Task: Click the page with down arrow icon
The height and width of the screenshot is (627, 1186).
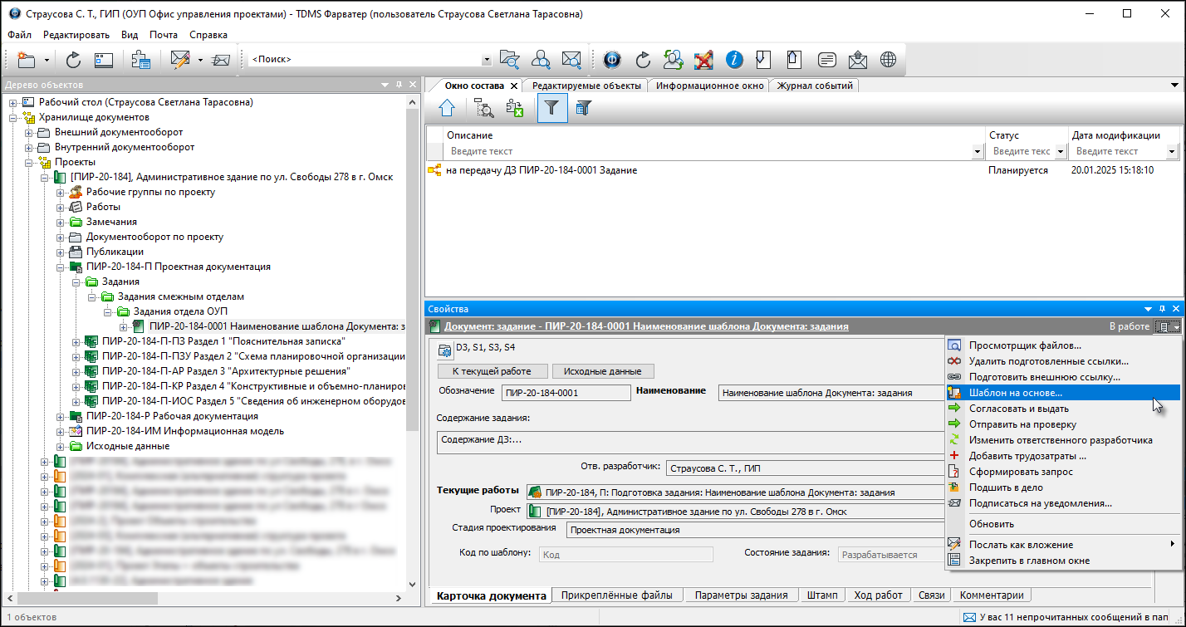Action: 764,60
